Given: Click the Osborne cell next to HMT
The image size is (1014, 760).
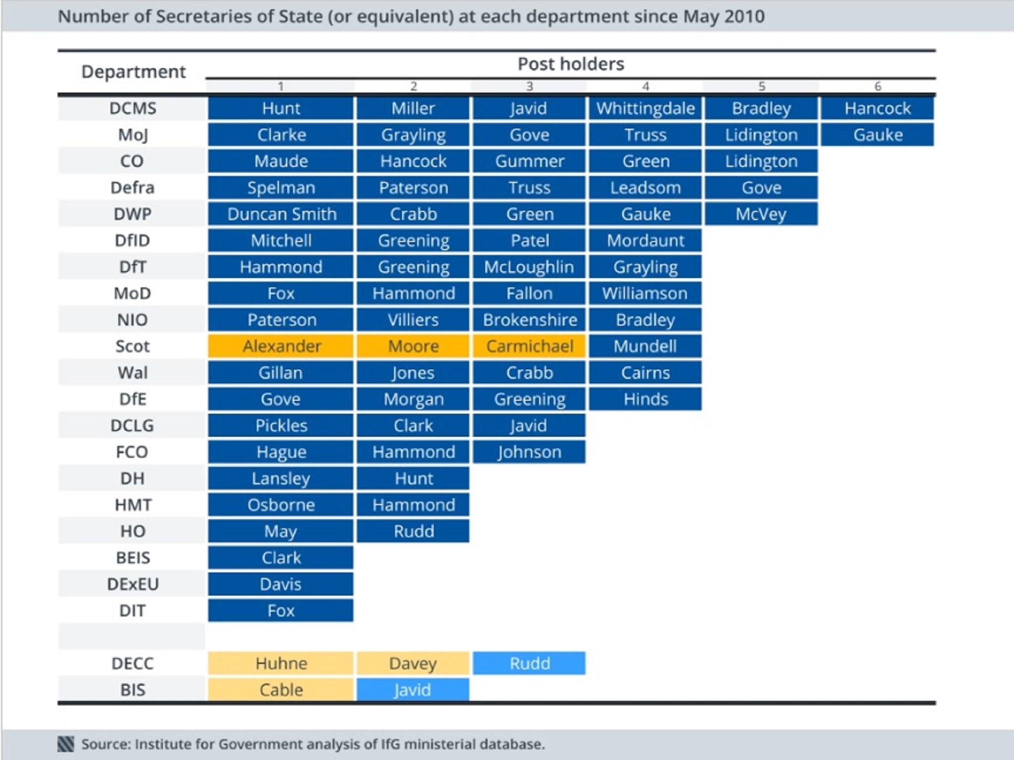Looking at the screenshot, I should coord(281,505).
